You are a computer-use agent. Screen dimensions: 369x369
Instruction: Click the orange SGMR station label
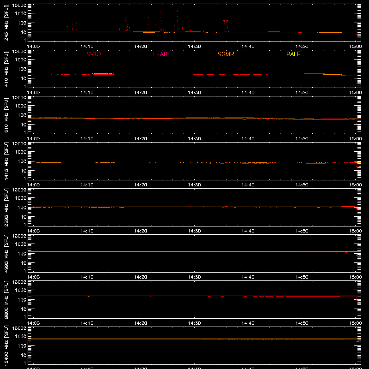pos(226,54)
